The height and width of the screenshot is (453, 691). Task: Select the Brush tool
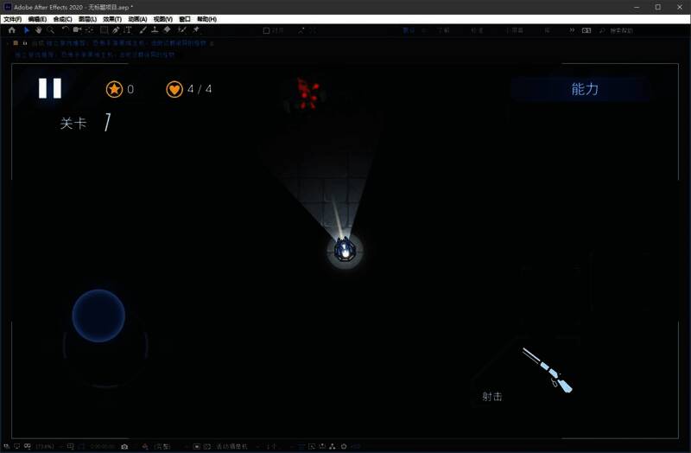pyautogui.click(x=143, y=30)
